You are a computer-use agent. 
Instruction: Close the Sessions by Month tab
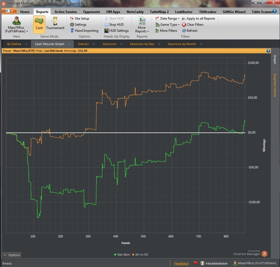pos(201,44)
